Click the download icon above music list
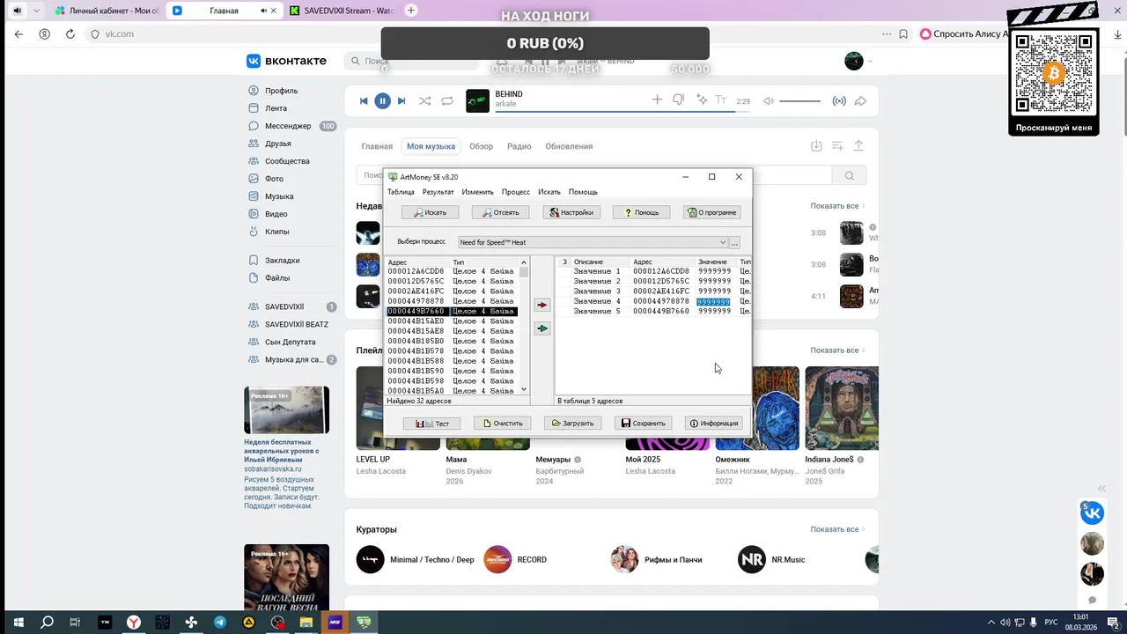Viewport: 1127px width, 634px height. tap(816, 146)
